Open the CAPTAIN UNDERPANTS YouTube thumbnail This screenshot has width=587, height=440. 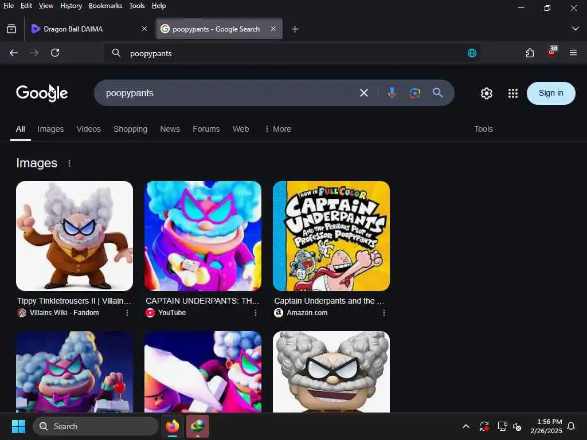coord(203,236)
